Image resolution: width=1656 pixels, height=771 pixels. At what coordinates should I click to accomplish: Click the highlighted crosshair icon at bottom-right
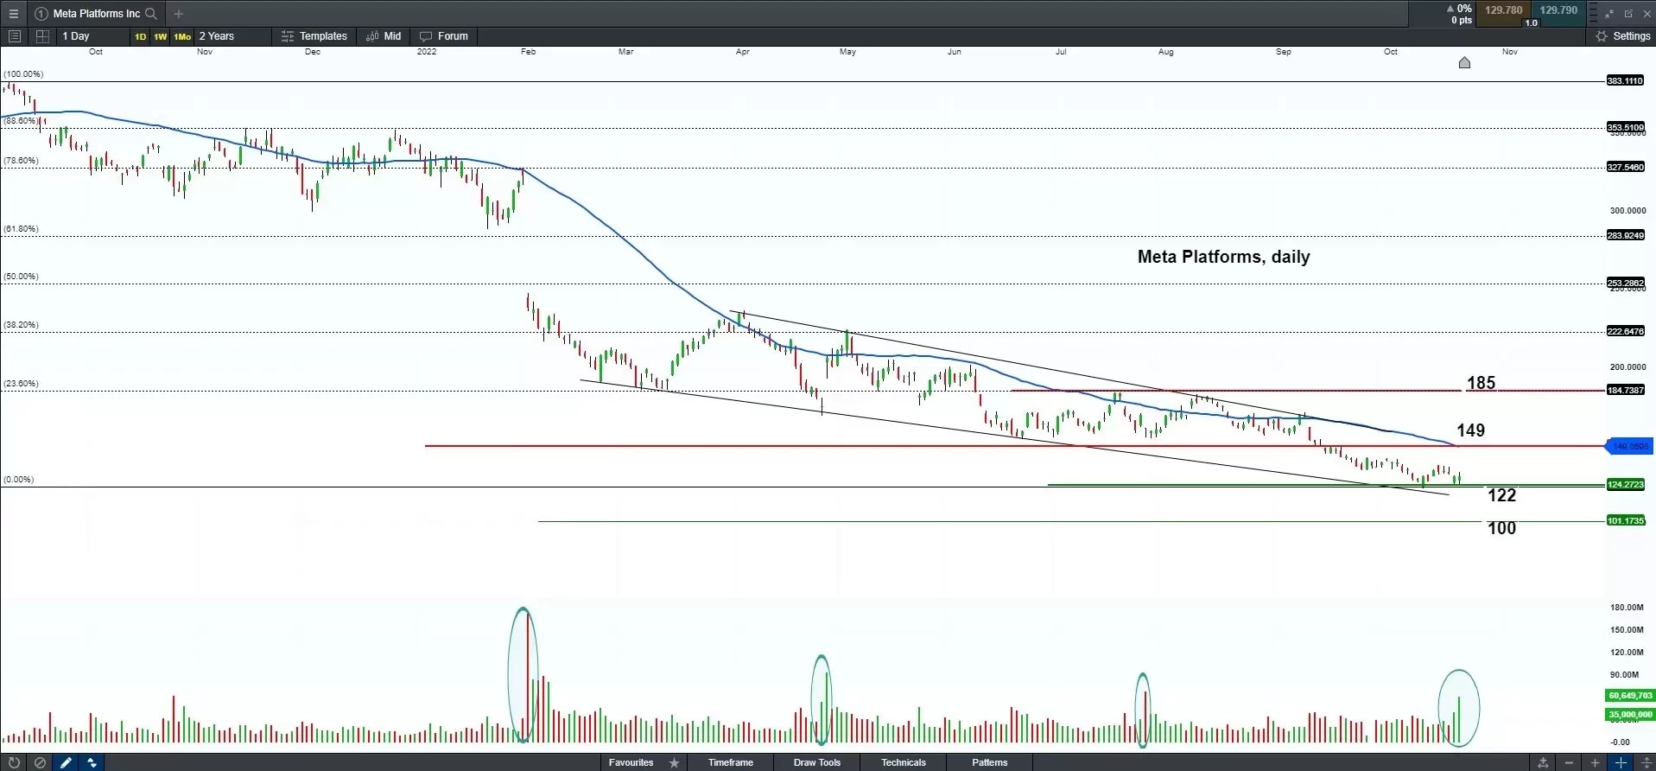pyautogui.click(x=1621, y=762)
